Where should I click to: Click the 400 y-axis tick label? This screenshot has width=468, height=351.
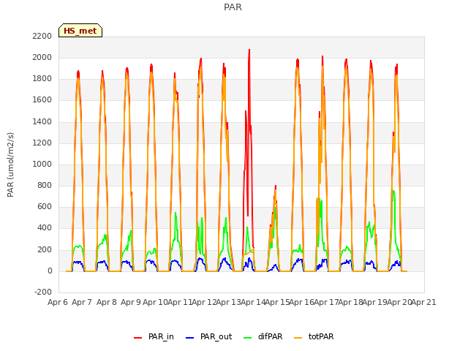[x=45, y=228]
